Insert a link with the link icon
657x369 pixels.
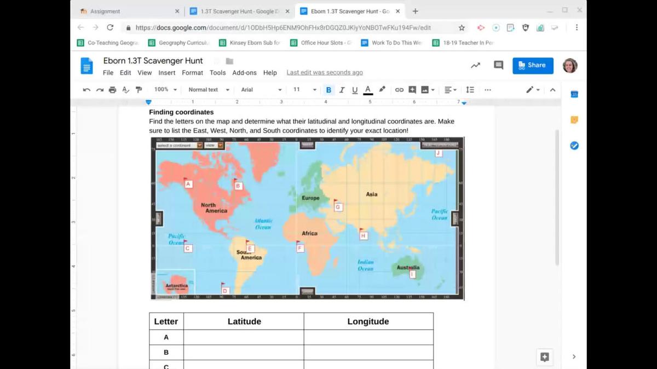coord(399,90)
